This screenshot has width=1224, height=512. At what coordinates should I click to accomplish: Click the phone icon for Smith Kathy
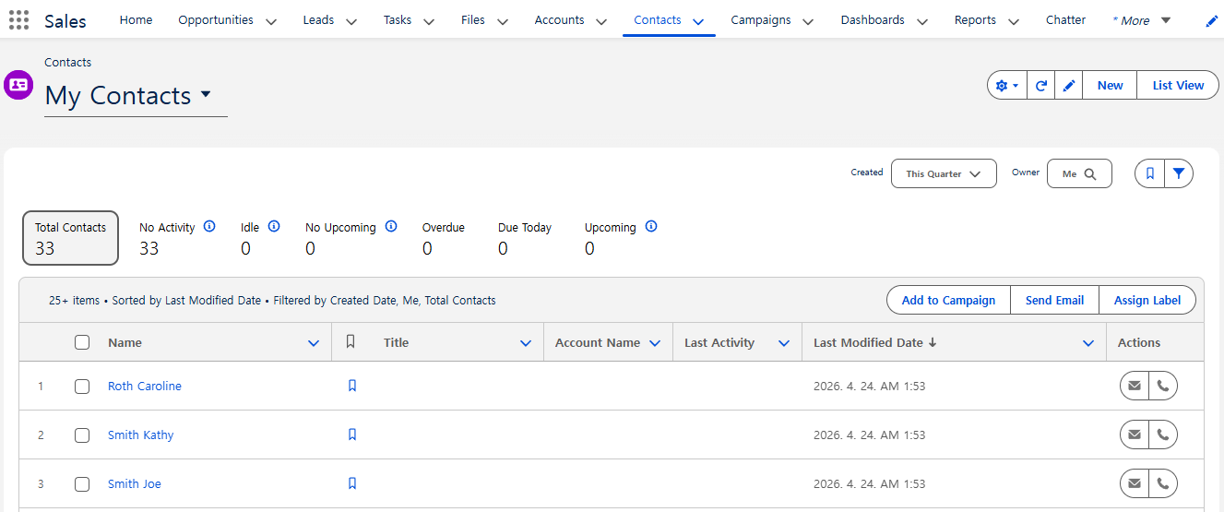[1162, 435]
